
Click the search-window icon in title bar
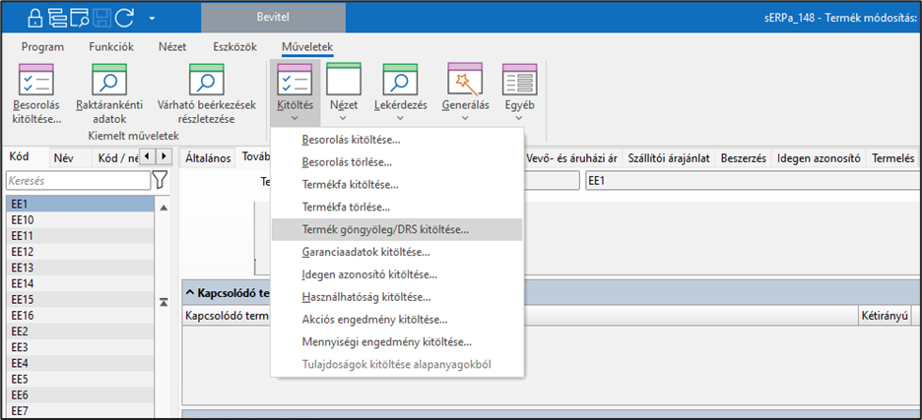(x=80, y=19)
